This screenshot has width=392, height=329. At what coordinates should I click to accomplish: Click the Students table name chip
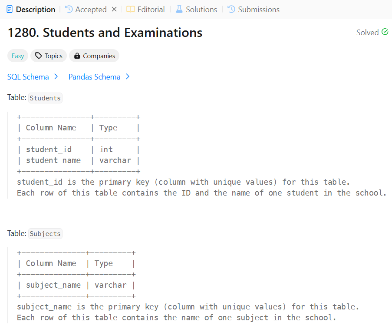coord(45,98)
